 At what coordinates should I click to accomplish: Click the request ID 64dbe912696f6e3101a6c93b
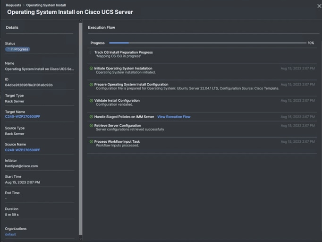click(x=29, y=85)
